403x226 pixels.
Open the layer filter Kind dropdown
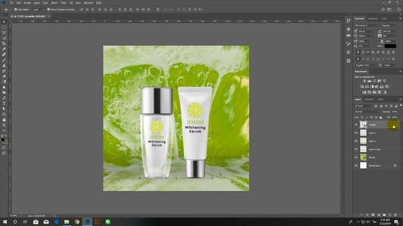pyautogui.click(x=363, y=106)
